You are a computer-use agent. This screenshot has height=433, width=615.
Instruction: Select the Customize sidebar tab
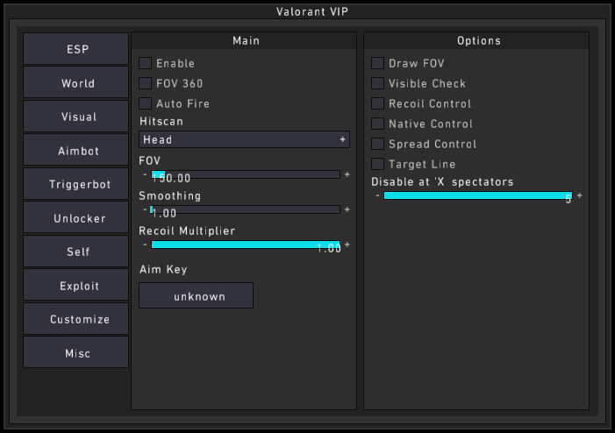click(x=76, y=319)
